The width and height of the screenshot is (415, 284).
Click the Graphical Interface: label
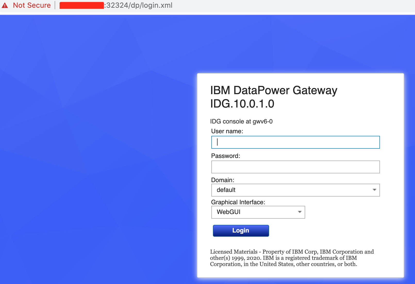(x=238, y=202)
